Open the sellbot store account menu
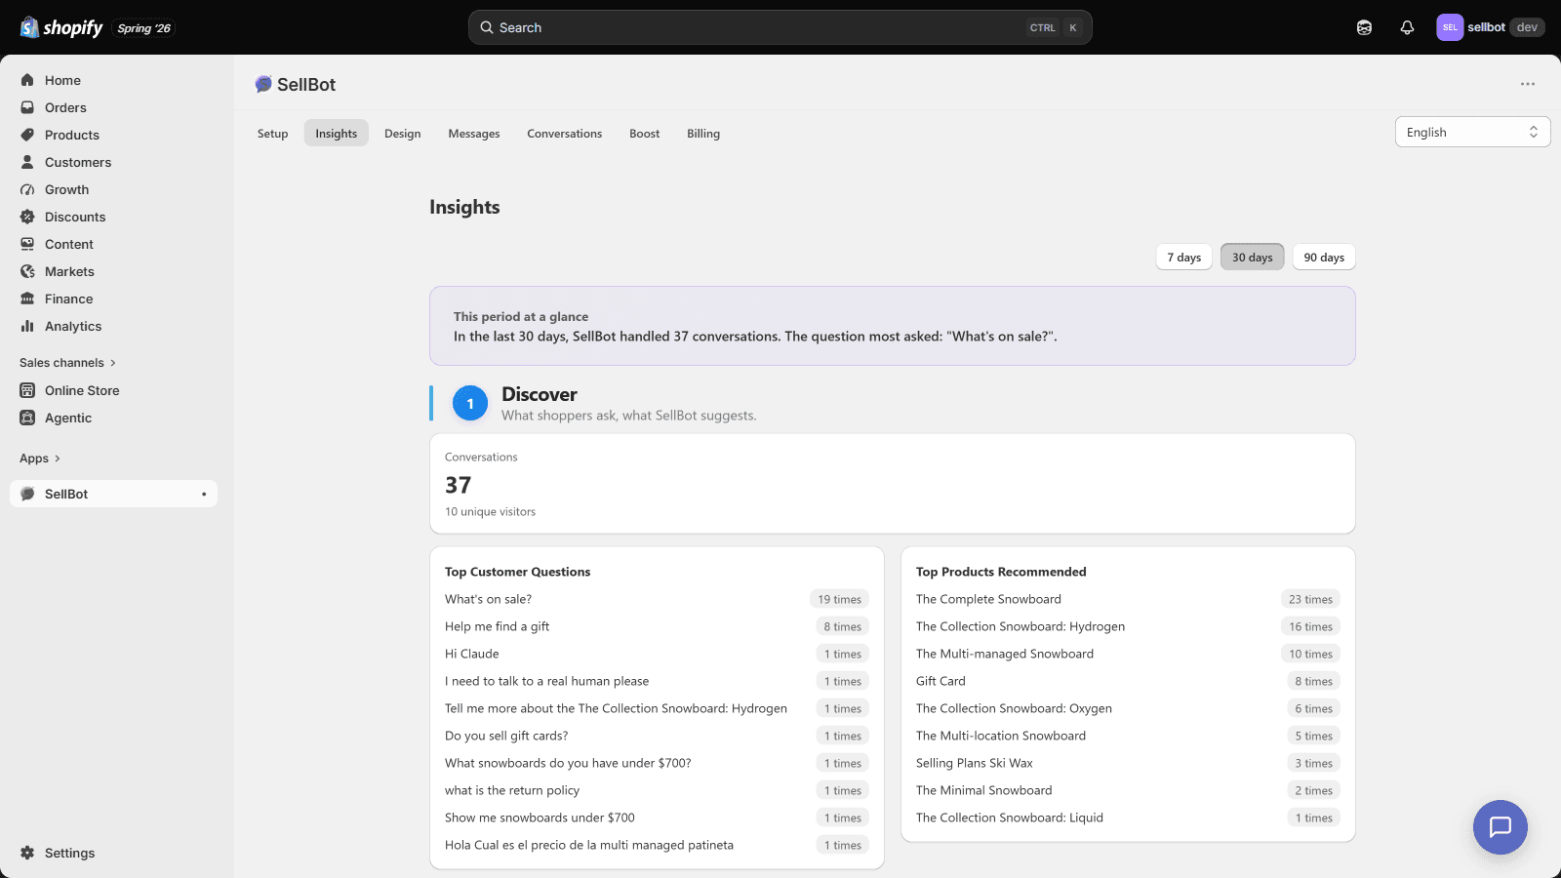 (x=1490, y=27)
